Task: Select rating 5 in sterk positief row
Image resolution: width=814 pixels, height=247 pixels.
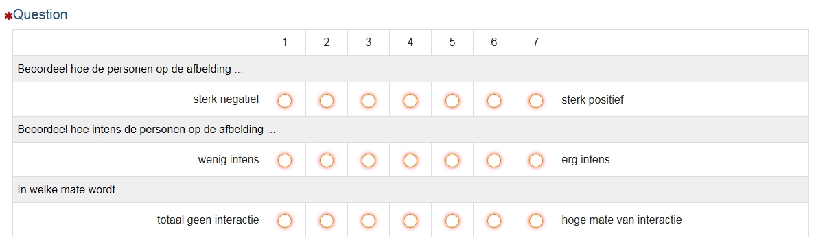Action: click(452, 100)
